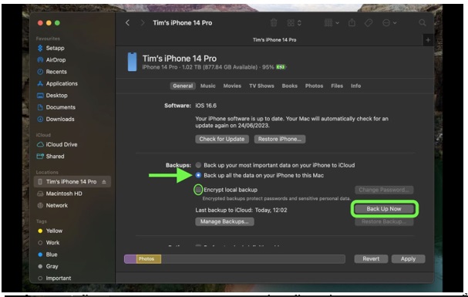
Task: Open the search magnifier icon
Action: pyautogui.click(x=422, y=22)
